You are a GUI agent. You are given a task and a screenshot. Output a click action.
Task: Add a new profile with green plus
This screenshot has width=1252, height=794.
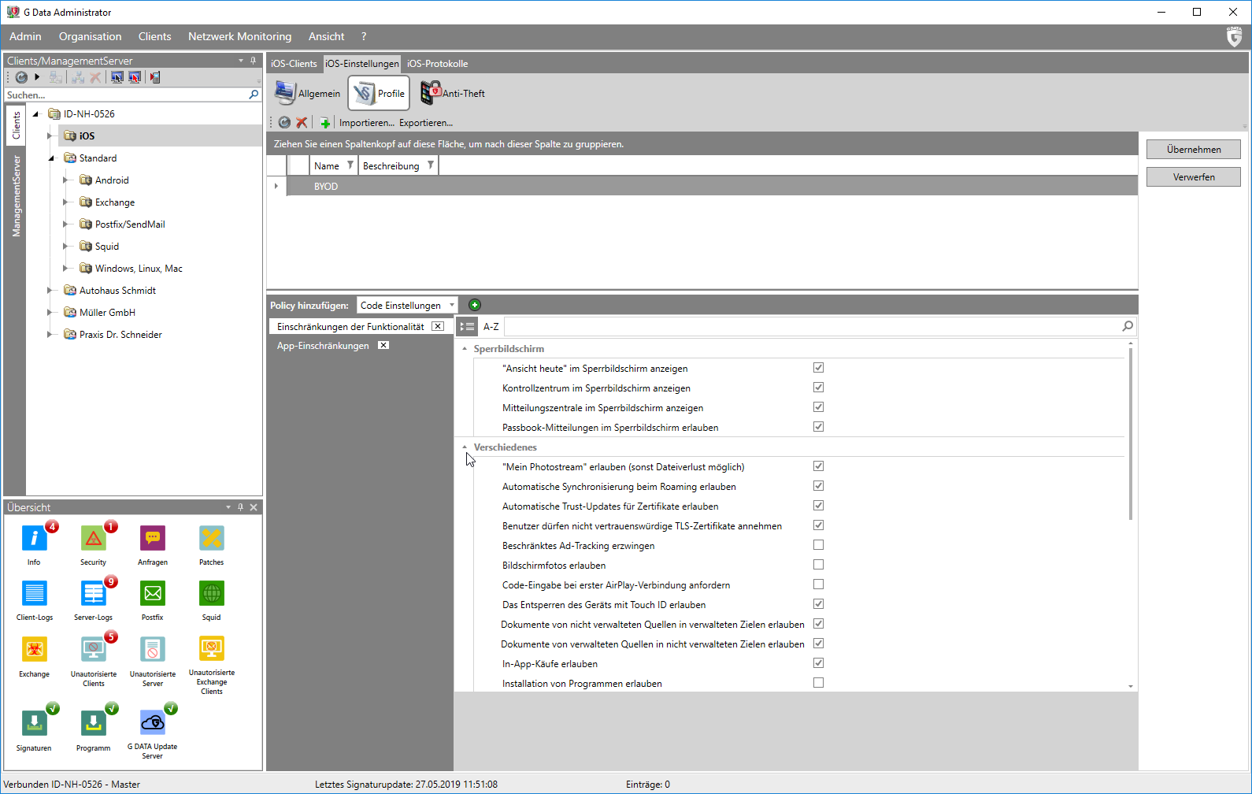click(x=325, y=122)
